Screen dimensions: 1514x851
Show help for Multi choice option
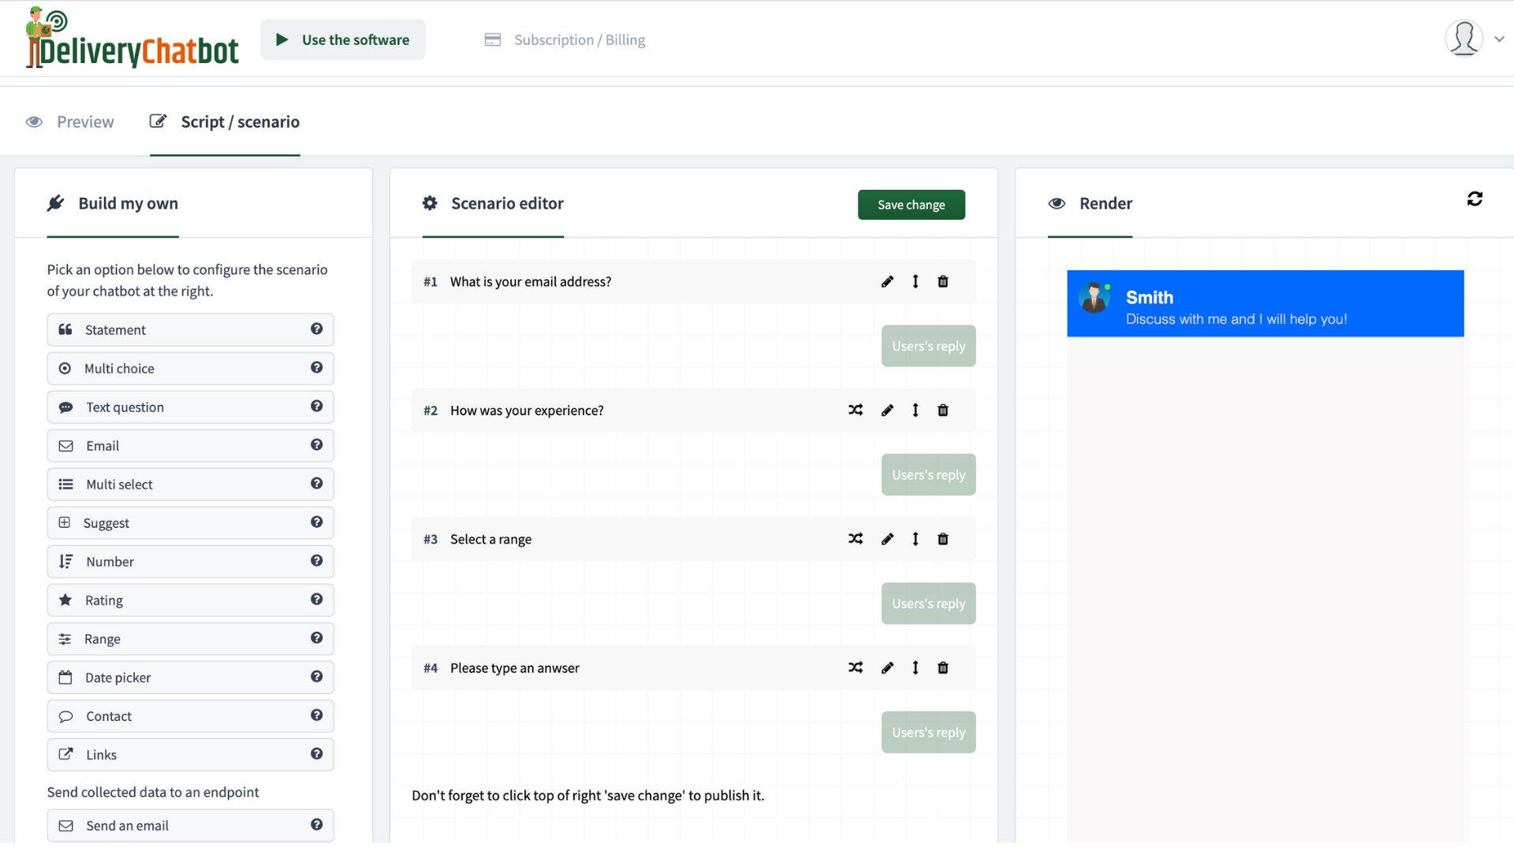316,367
